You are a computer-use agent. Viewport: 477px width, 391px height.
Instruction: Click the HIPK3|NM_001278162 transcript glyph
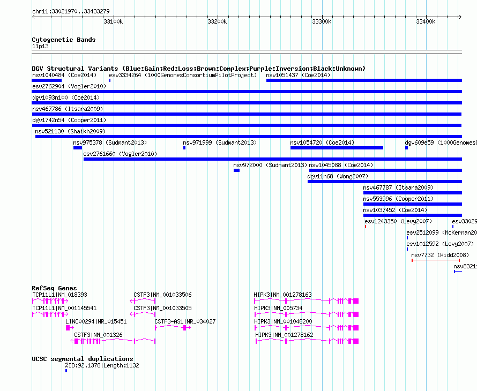click(x=307, y=341)
